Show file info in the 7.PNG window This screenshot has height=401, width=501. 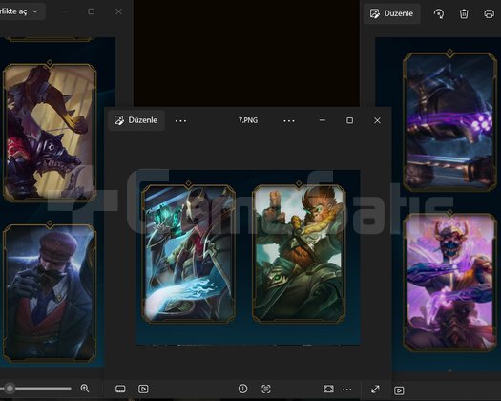(242, 389)
